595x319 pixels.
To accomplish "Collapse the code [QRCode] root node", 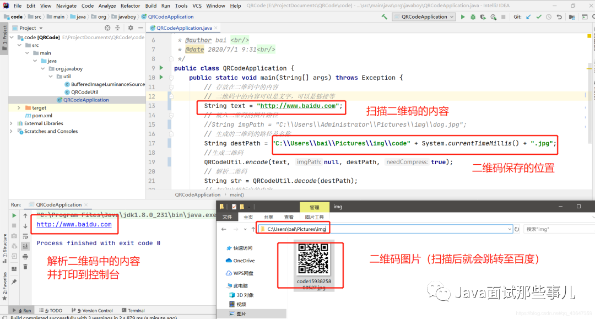I will click(x=12, y=37).
